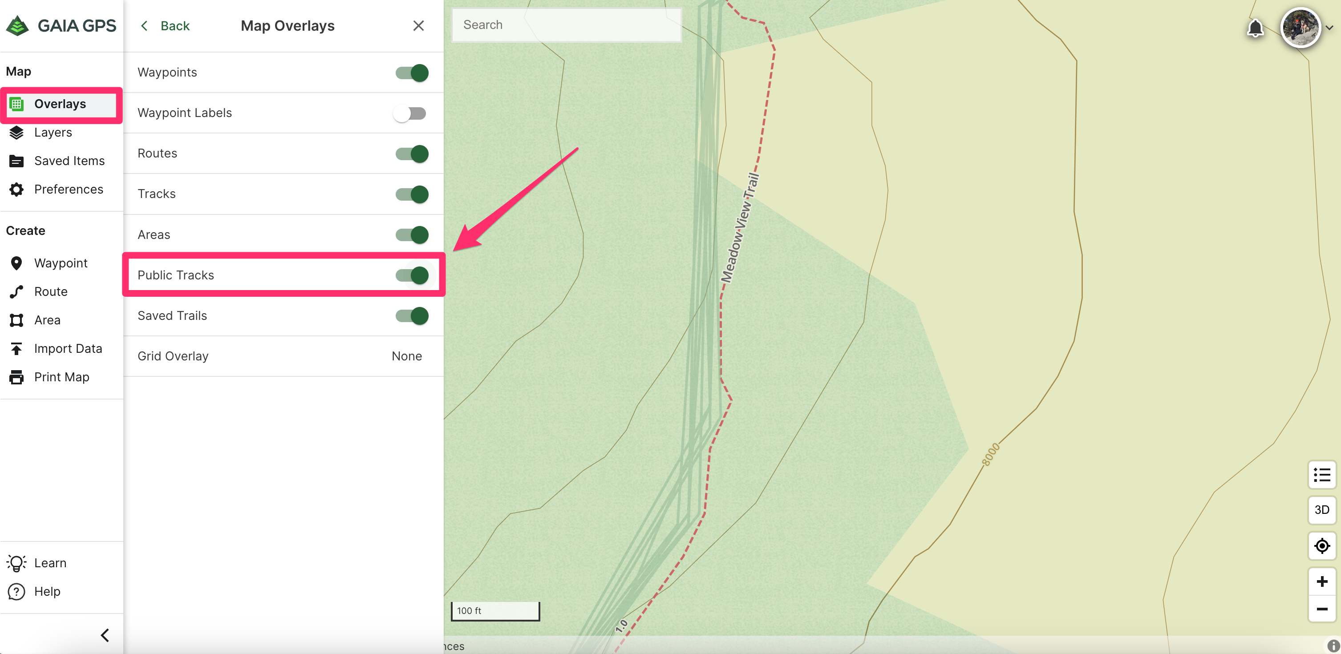Go Back from Map Overlays

pos(166,25)
